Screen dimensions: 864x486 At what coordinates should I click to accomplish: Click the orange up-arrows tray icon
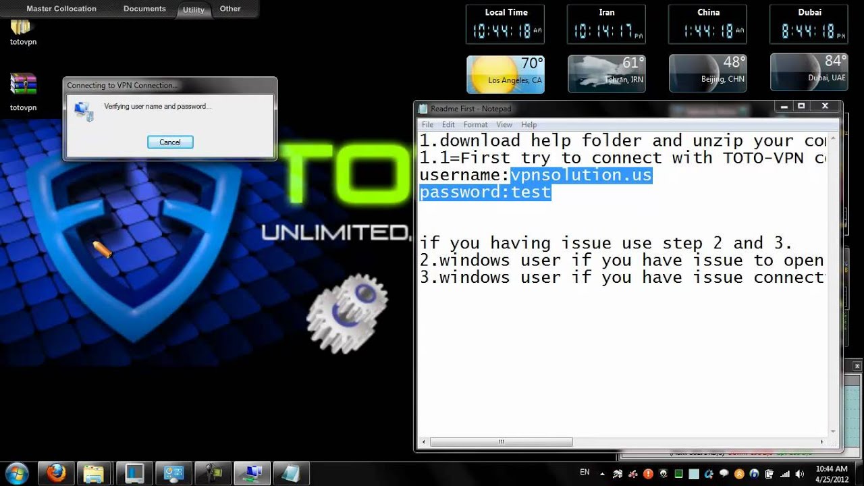[739, 473]
